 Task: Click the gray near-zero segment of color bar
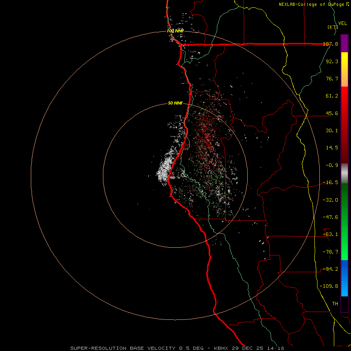[x=344, y=174]
